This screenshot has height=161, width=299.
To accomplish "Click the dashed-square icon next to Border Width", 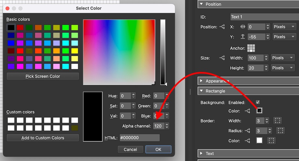I will 277,121.
